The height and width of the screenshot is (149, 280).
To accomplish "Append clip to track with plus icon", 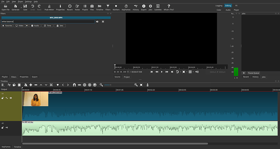I will point(31,85).
